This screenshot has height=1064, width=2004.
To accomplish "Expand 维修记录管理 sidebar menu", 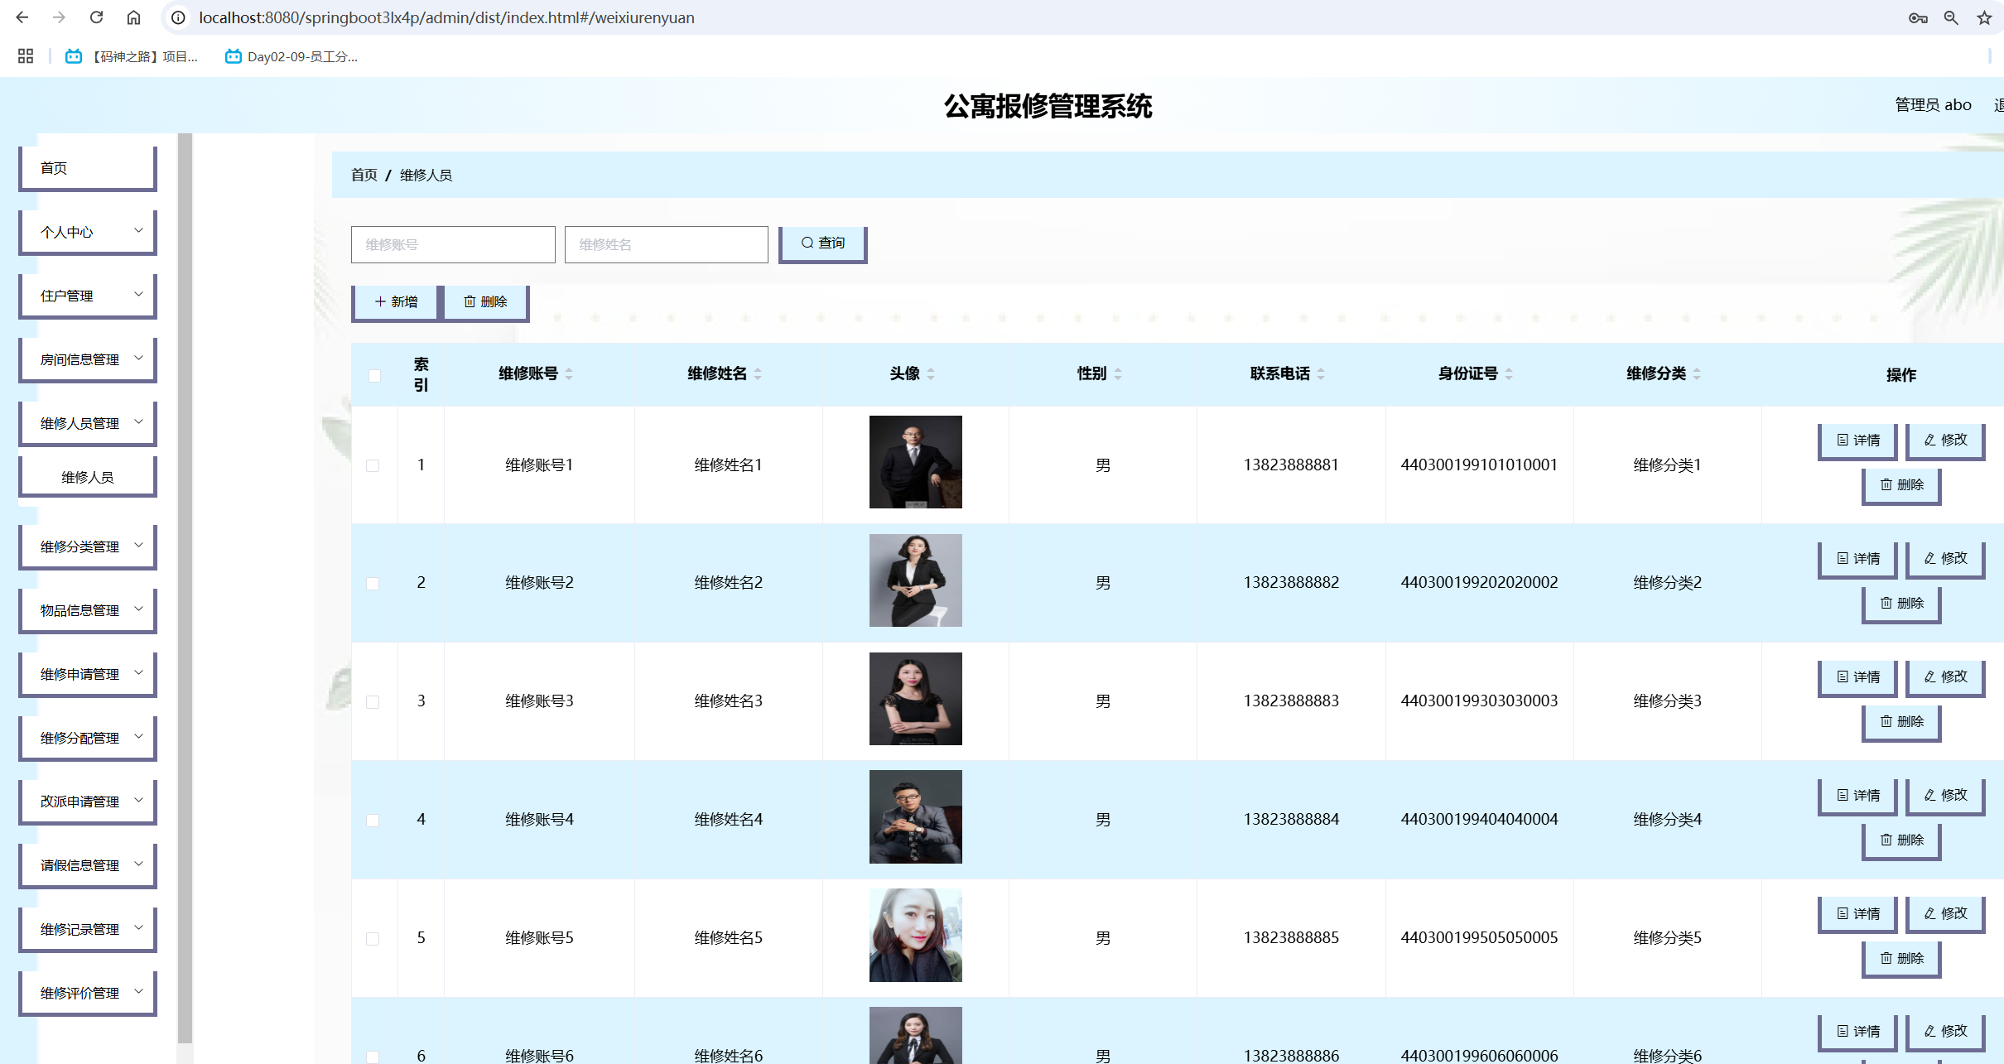I will 88,929.
